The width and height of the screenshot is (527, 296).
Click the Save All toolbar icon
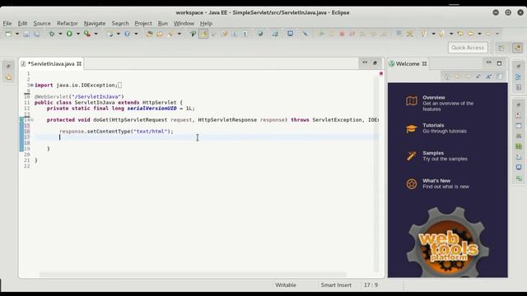[36, 34]
